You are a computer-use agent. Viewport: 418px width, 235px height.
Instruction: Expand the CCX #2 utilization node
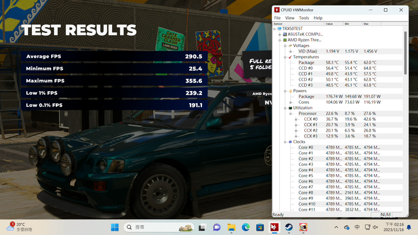[296, 131]
